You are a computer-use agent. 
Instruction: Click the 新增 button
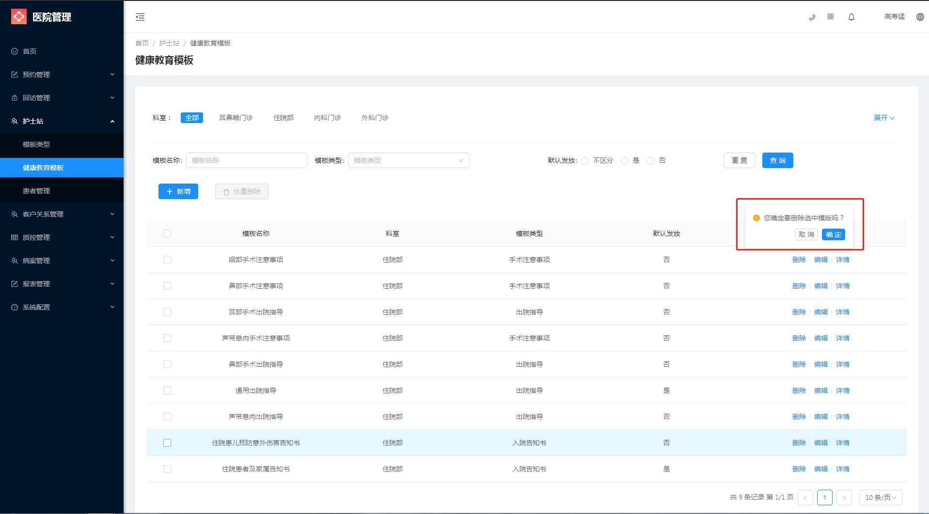click(x=178, y=191)
